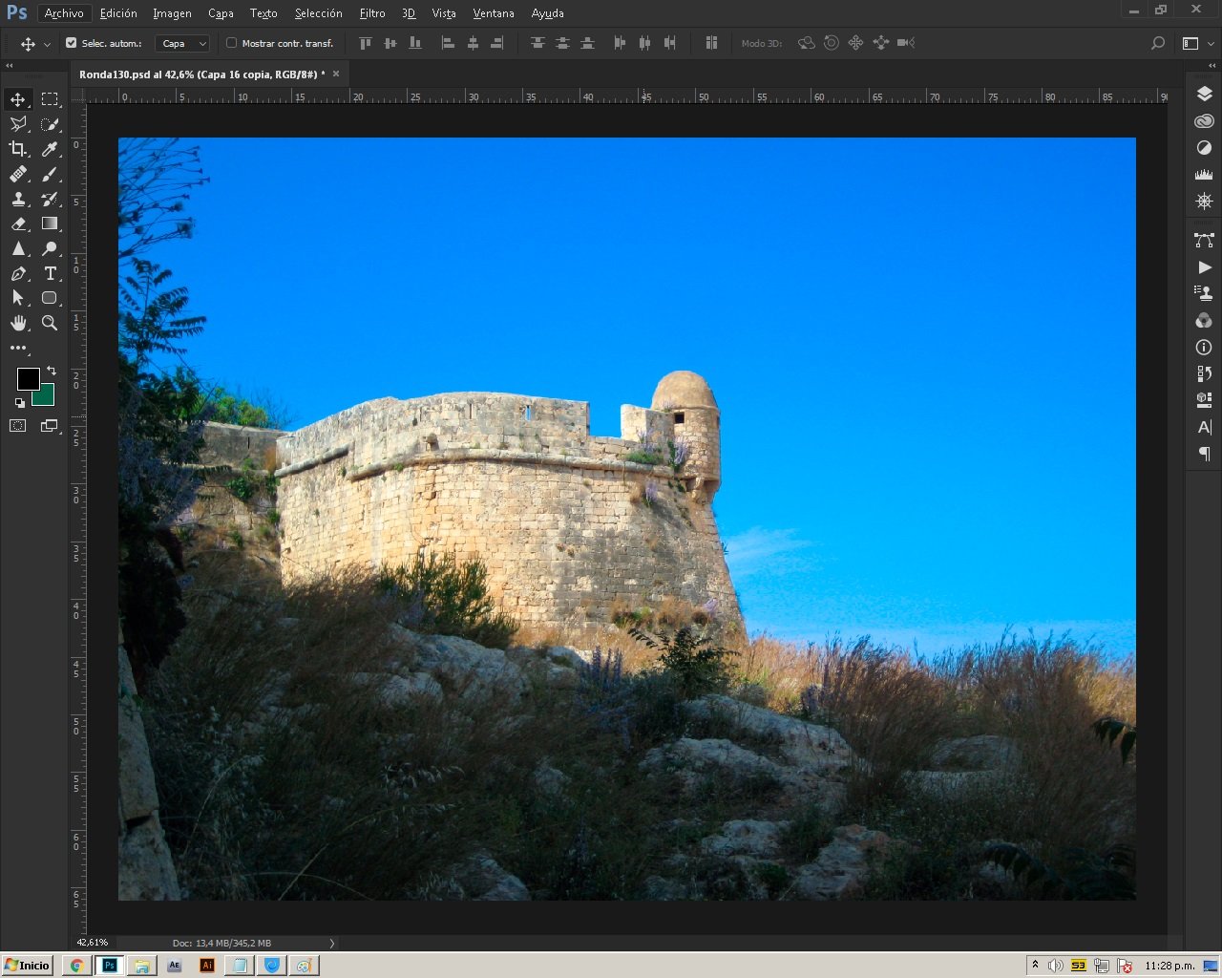Click the black foreground color swatch
This screenshot has height=978, width=1222.
point(27,377)
